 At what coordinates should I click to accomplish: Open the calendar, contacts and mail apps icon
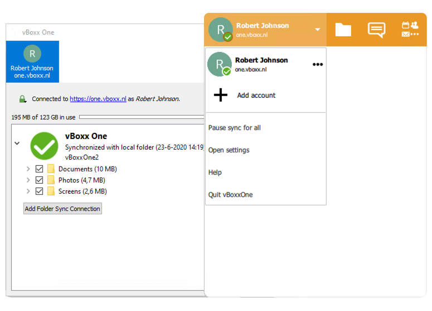click(x=410, y=29)
